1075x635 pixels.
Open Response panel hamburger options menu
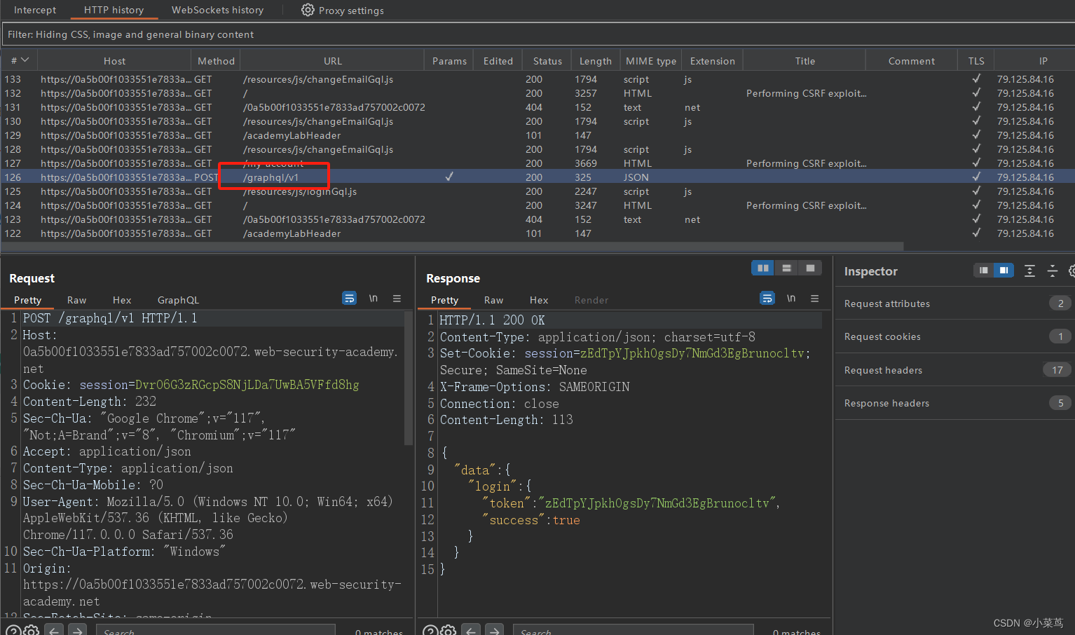(814, 298)
